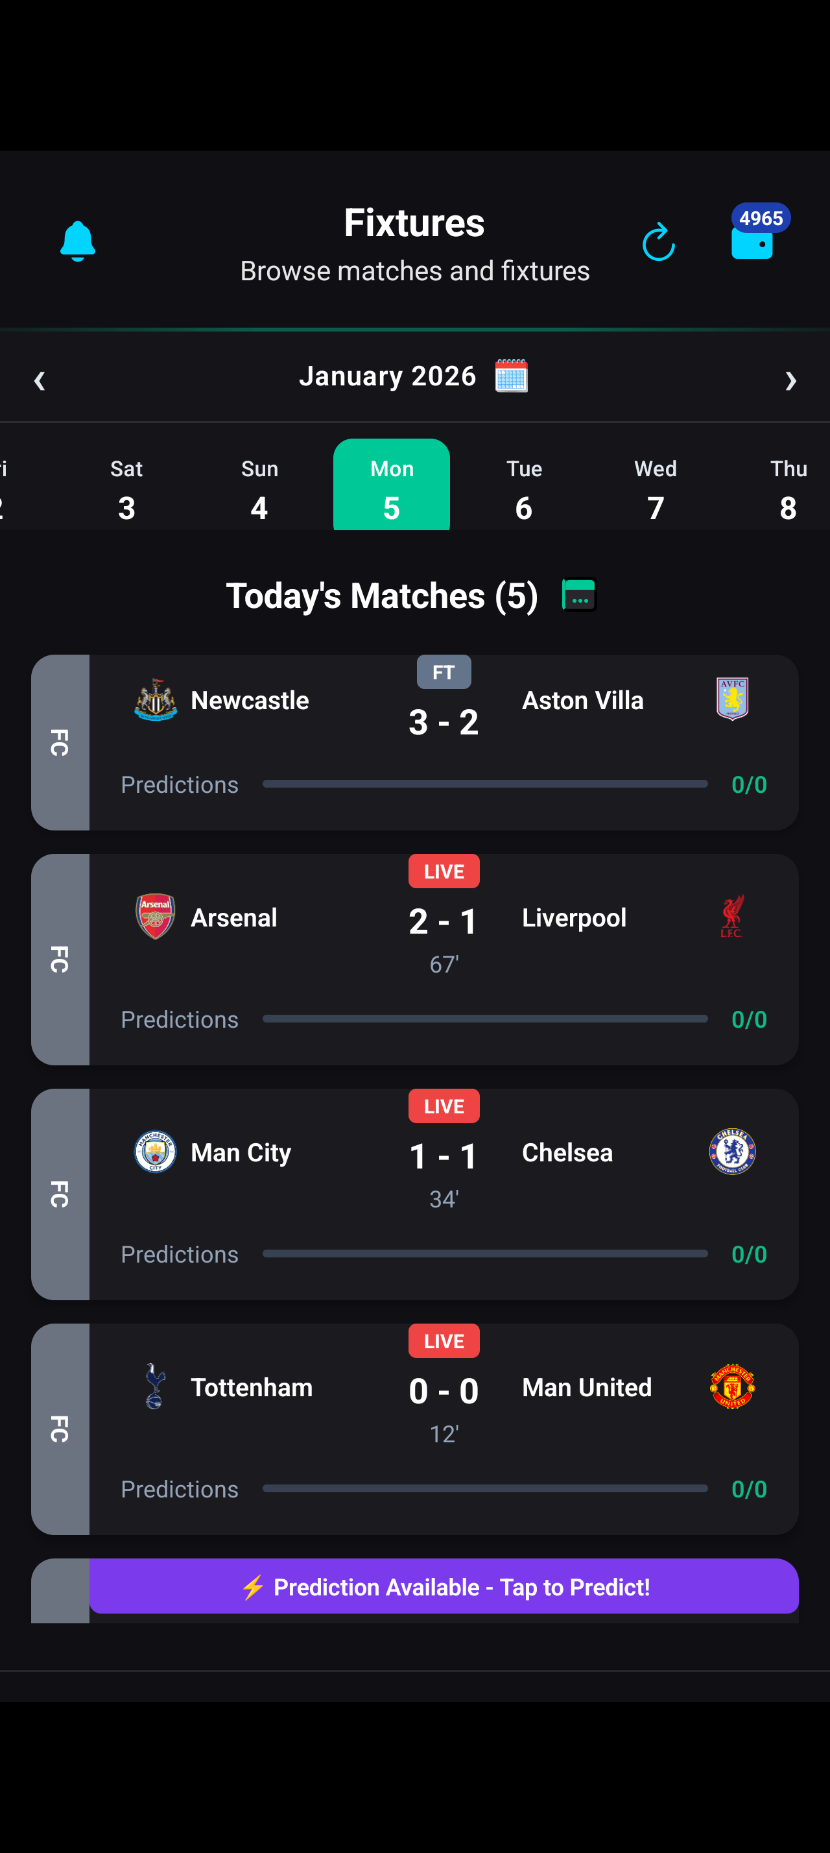
Task: Click the match list view icon
Action: tap(579, 595)
